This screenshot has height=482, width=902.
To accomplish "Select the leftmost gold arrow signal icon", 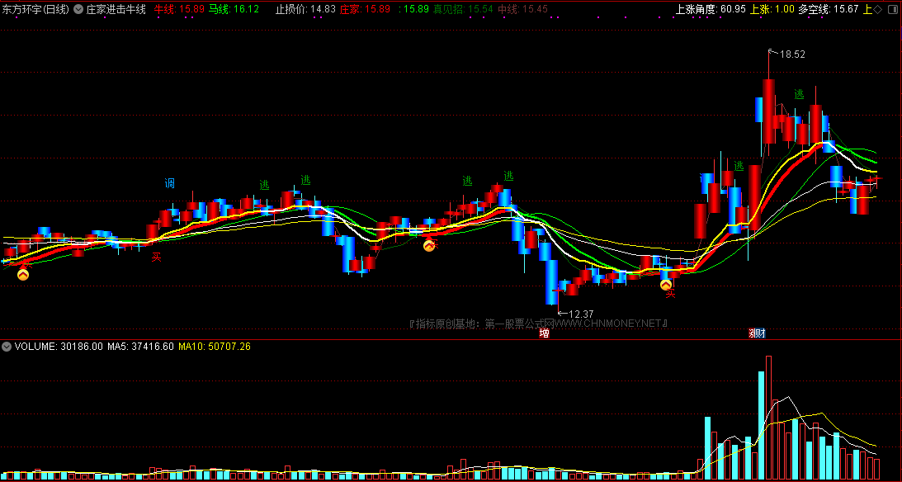I will pos(23,275).
